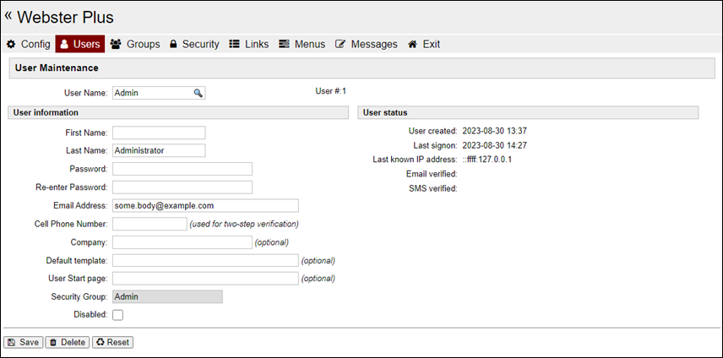This screenshot has height=358, width=723.
Task: Click into the Last Name field
Action: 159,150
